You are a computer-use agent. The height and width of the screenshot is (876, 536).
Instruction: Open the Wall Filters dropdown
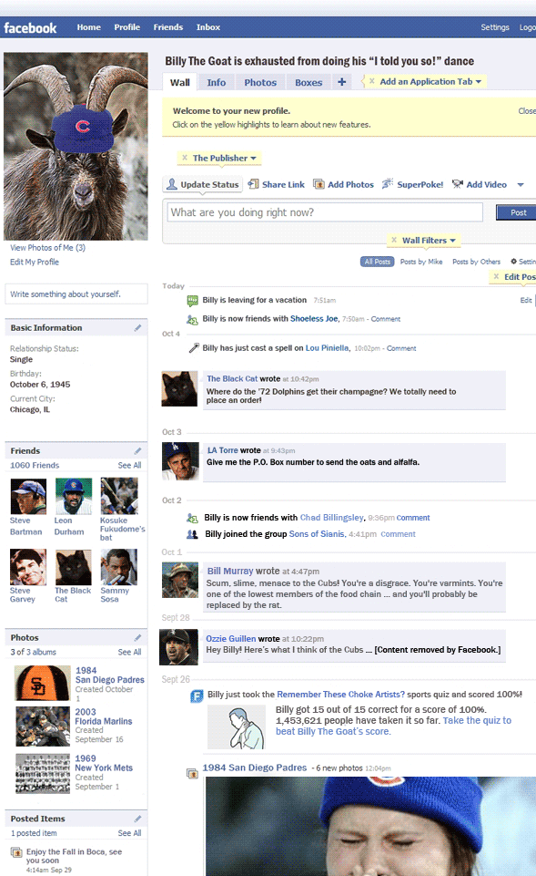(428, 241)
